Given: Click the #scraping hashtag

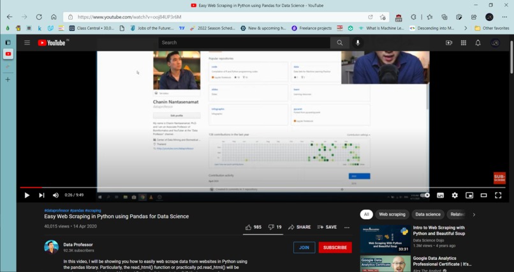Looking at the screenshot, I should coord(93,210).
